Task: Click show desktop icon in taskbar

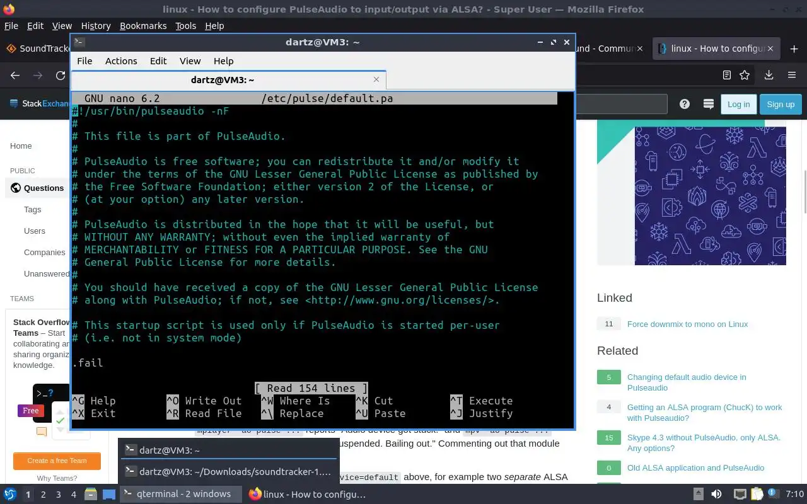Action: coord(109,494)
